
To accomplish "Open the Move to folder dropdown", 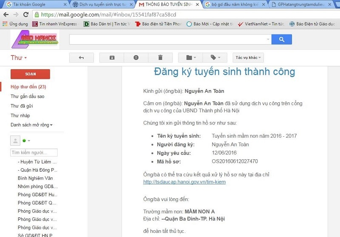I will coord(191,57).
